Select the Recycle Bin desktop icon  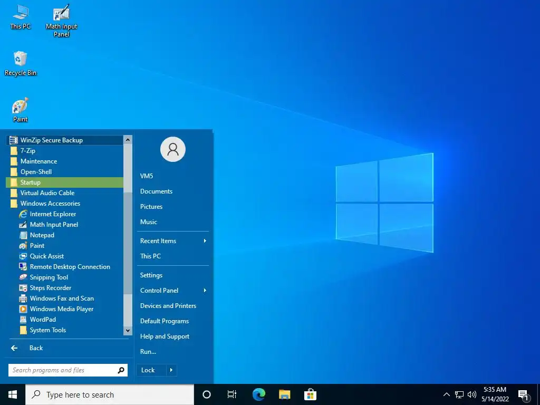point(21,63)
